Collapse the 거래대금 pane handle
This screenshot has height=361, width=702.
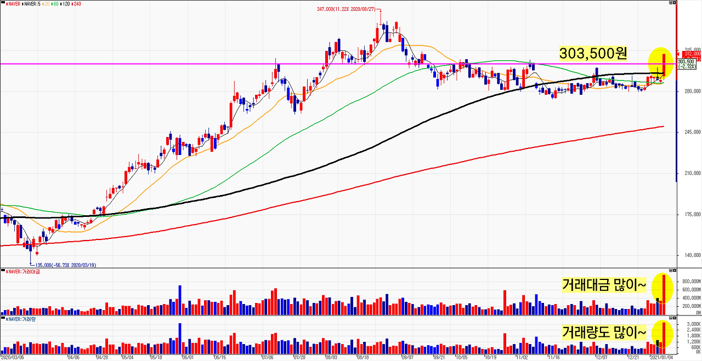pos(3,271)
